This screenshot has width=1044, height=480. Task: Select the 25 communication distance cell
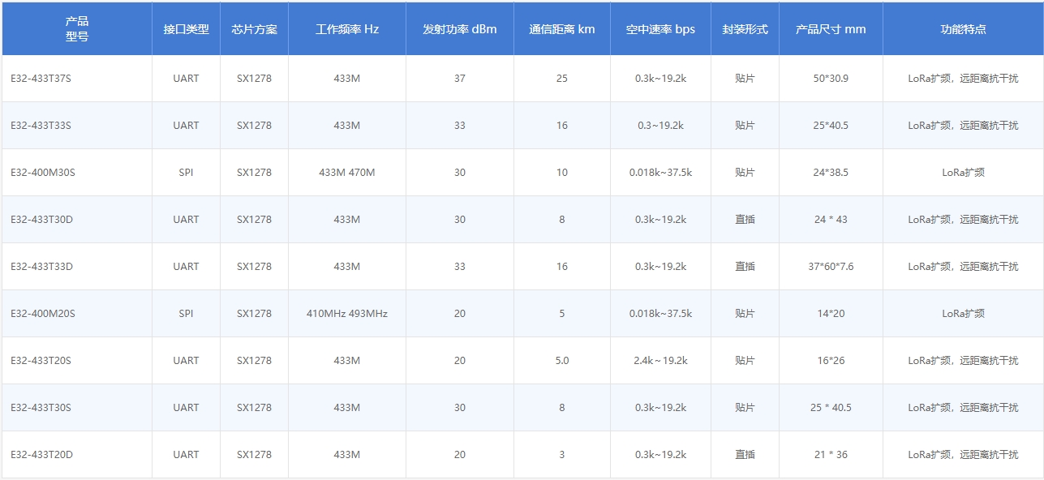(x=561, y=78)
